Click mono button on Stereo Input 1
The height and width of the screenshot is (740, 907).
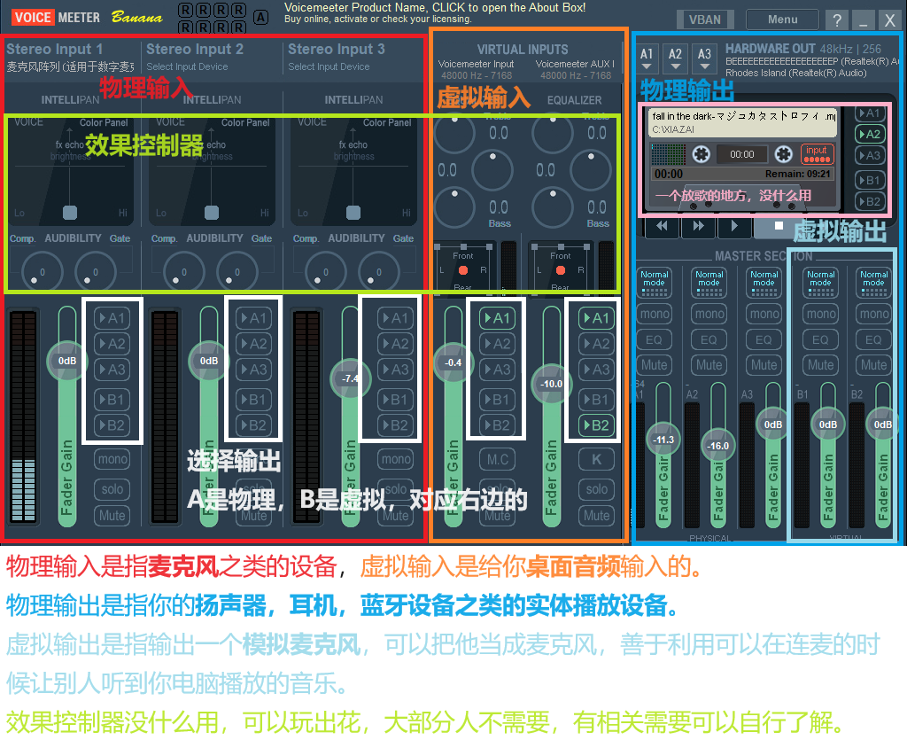pyautogui.click(x=112, y=459)
